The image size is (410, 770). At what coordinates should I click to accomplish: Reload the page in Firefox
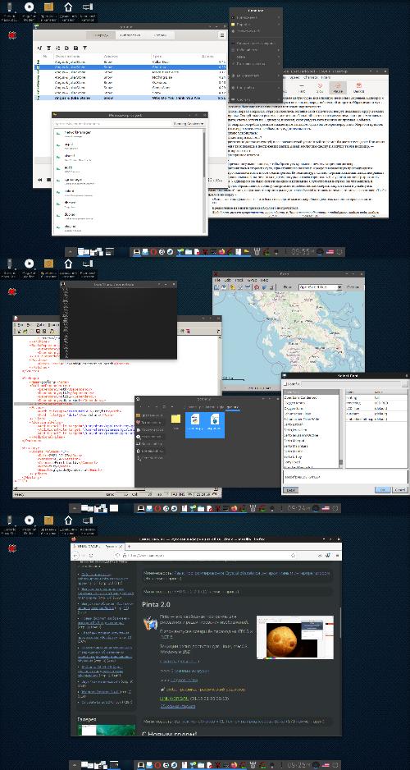click(x=91, y=555)
